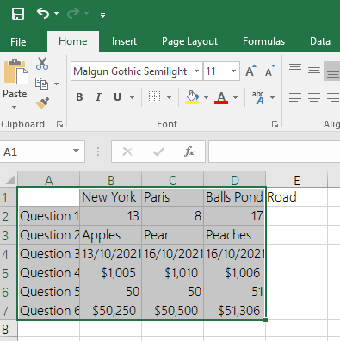Confirm entry with the checkmark icon
Screen dimensions: 340x341
point(158,152)
